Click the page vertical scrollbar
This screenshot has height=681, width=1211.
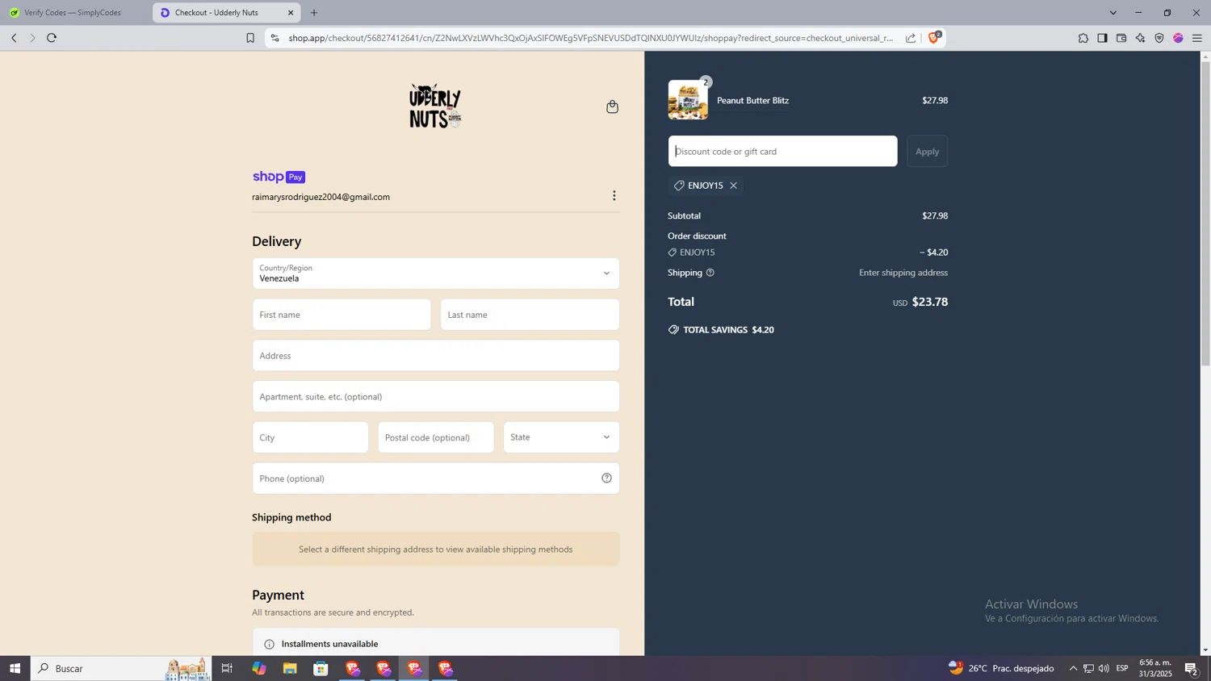coord(1205,214)
